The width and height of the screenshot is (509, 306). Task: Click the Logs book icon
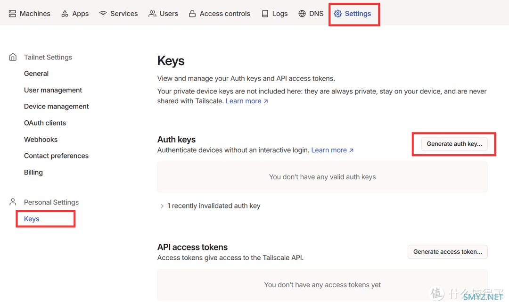click(265, 14)
